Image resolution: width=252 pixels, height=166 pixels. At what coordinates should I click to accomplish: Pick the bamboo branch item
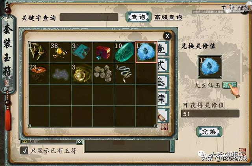pos(39,52)
